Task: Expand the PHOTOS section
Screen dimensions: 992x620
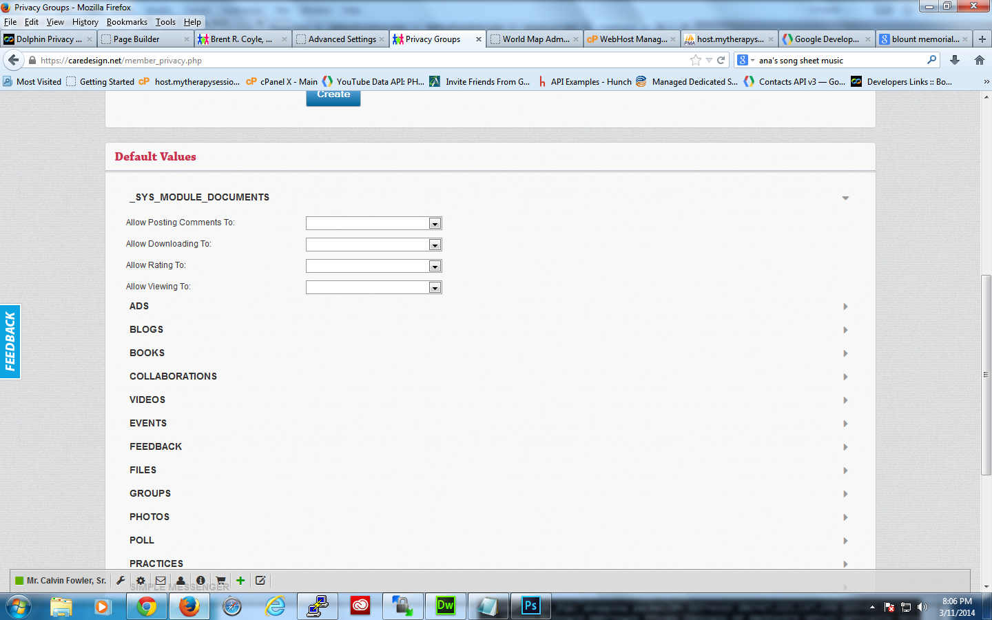Action: pyautogui.click(x=845, y=517)
